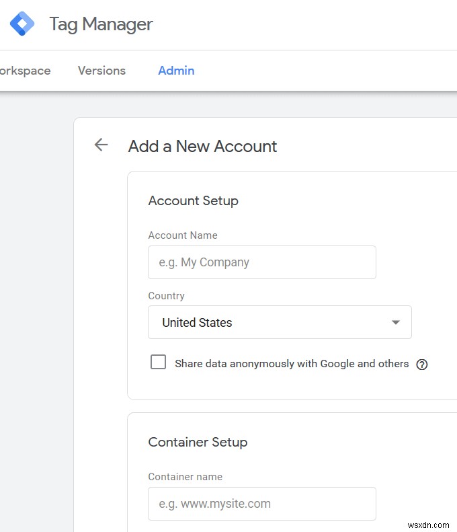Viewport: 457px width, 532px height.
Task: Tick the Share data anonymously checkbox
Action: 158,362
